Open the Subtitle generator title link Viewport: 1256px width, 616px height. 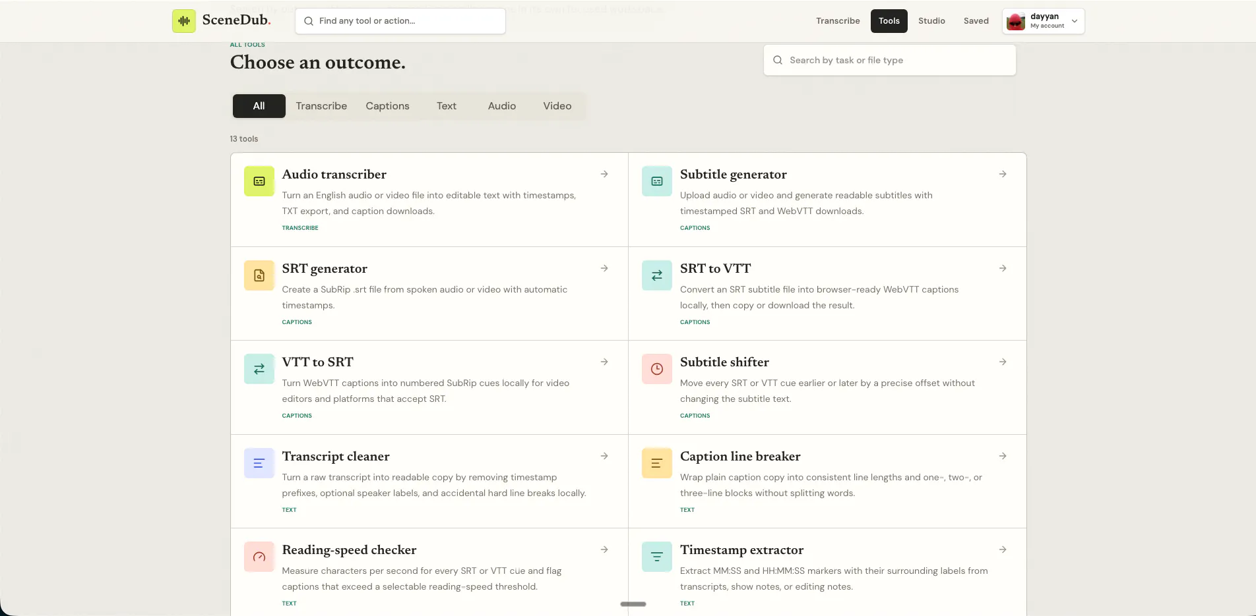[x=734, y=175]
